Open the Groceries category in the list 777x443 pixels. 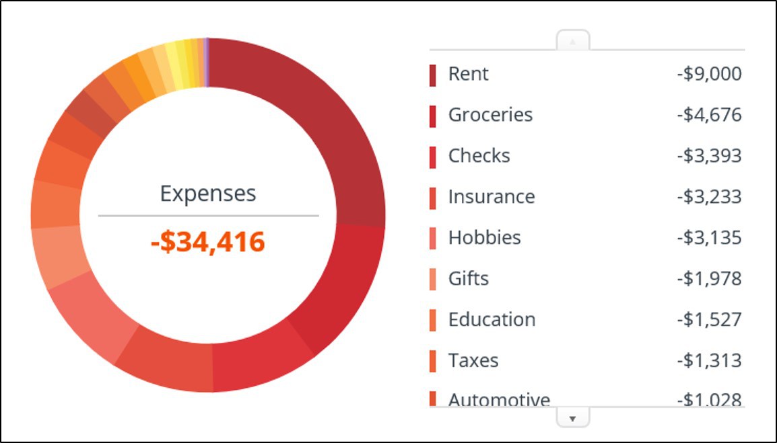[490, 115]
